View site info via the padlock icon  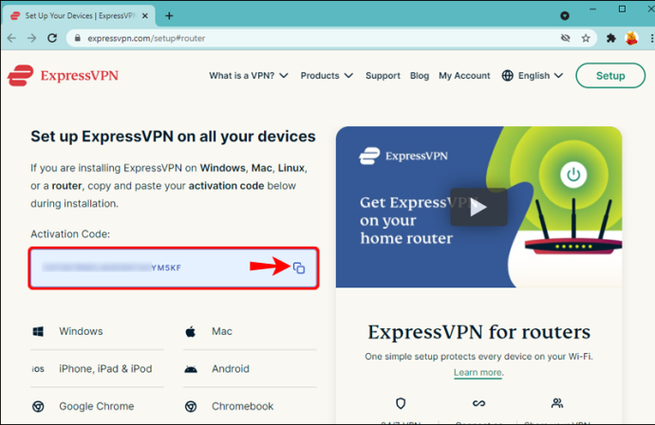pos(77,38)
